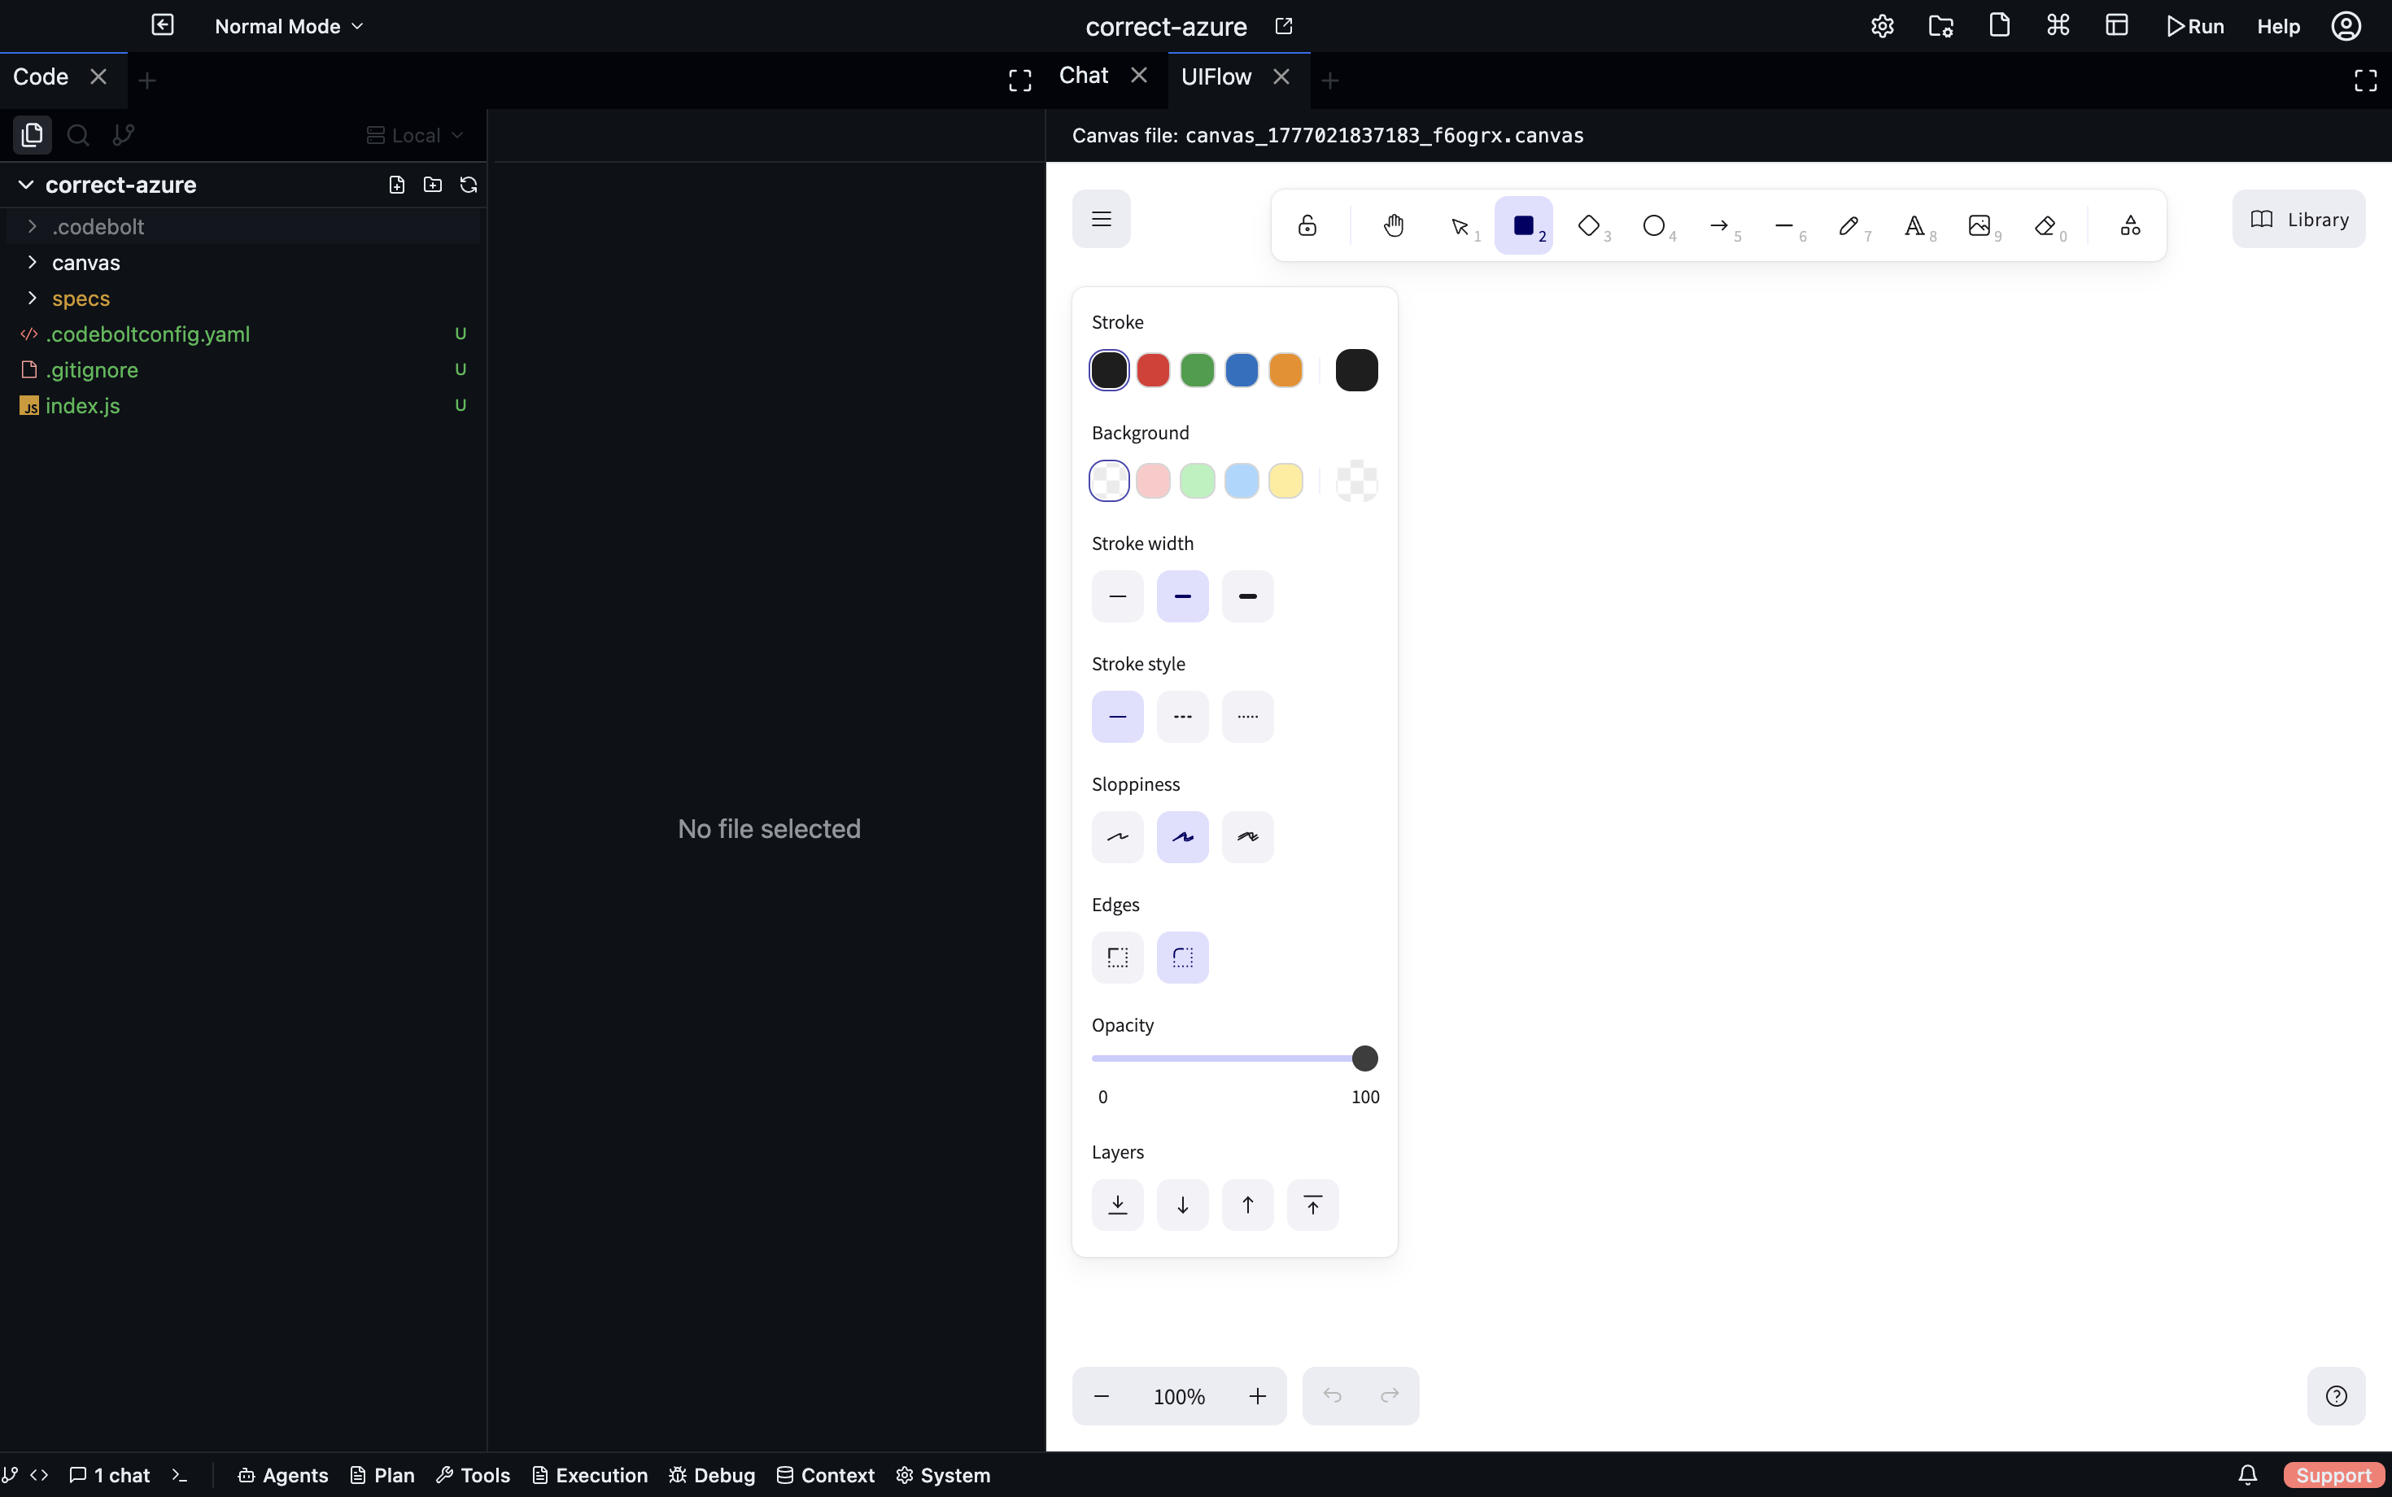
Task: Open the notifications bell
Action: (x=2247, y=1475)
